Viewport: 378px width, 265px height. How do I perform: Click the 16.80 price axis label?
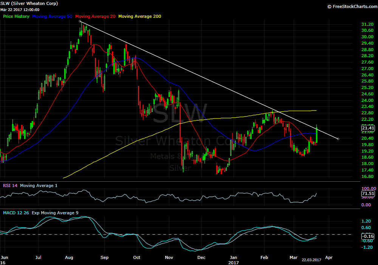click(x=367, y=177)
